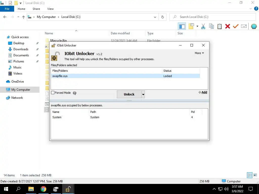Screen dimensions: 259x194
Task: Click the Copy pages toolbar icon
Action: pos(211,26)
